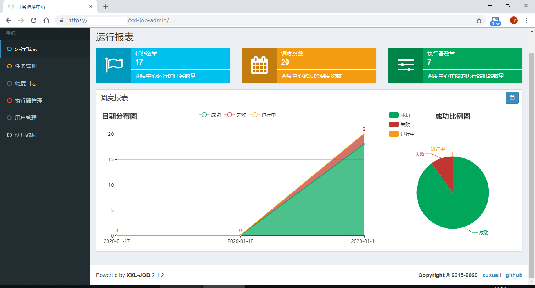Open 运行报表 in the sidebar
This screenshot has width=535, height=288.
click(x=45, y=49)
